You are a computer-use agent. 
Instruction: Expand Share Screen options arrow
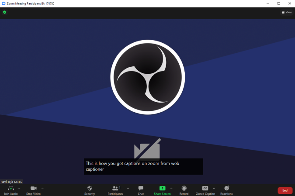coord(171,188)
